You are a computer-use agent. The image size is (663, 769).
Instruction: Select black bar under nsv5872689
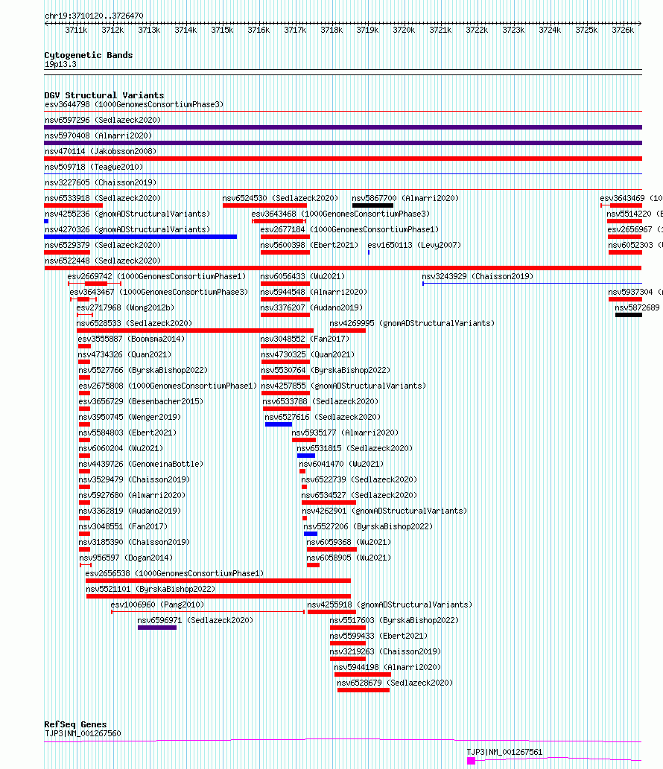click(x=629, y=316)
